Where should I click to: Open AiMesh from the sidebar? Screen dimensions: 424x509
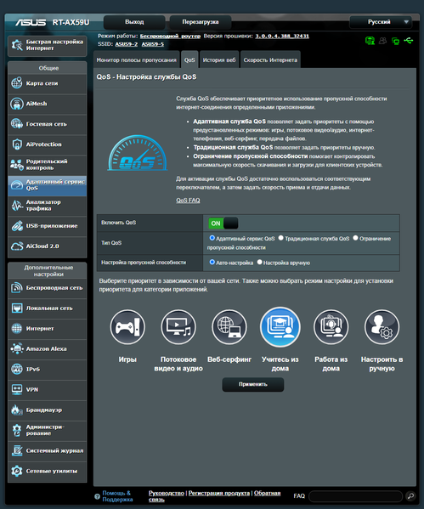pyautogui.click(x=47, y=104)
